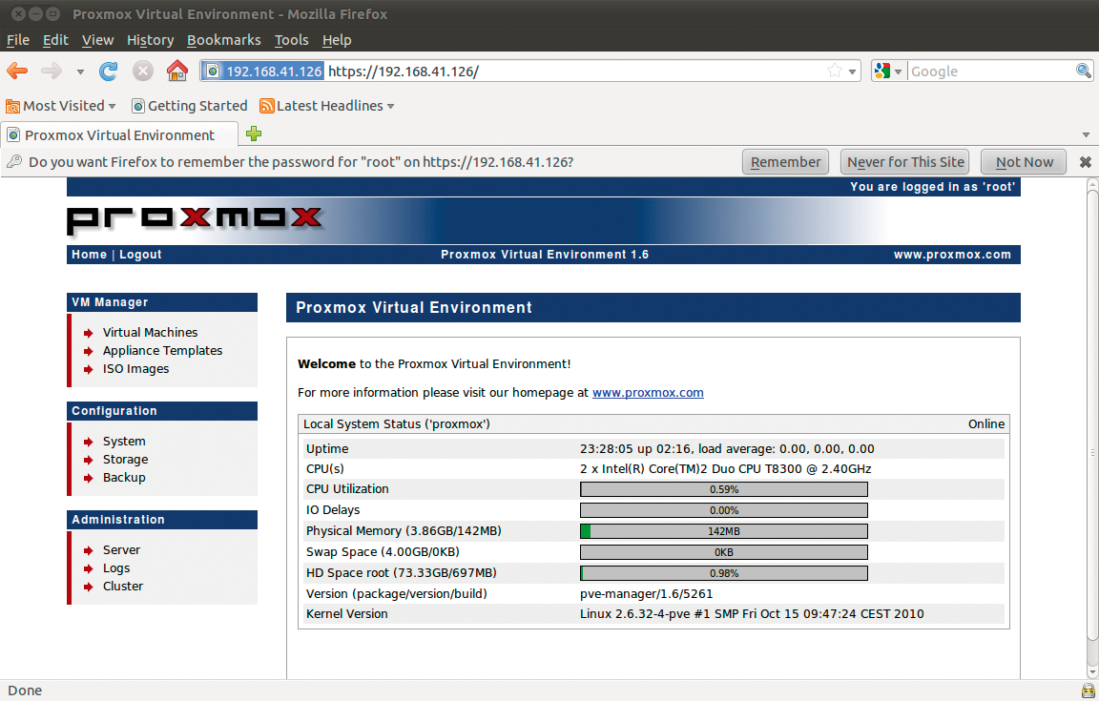This screenshot has height=701, width=1099.
Task: Open the back-button history dropdown arrow
Action: (80, 71)
